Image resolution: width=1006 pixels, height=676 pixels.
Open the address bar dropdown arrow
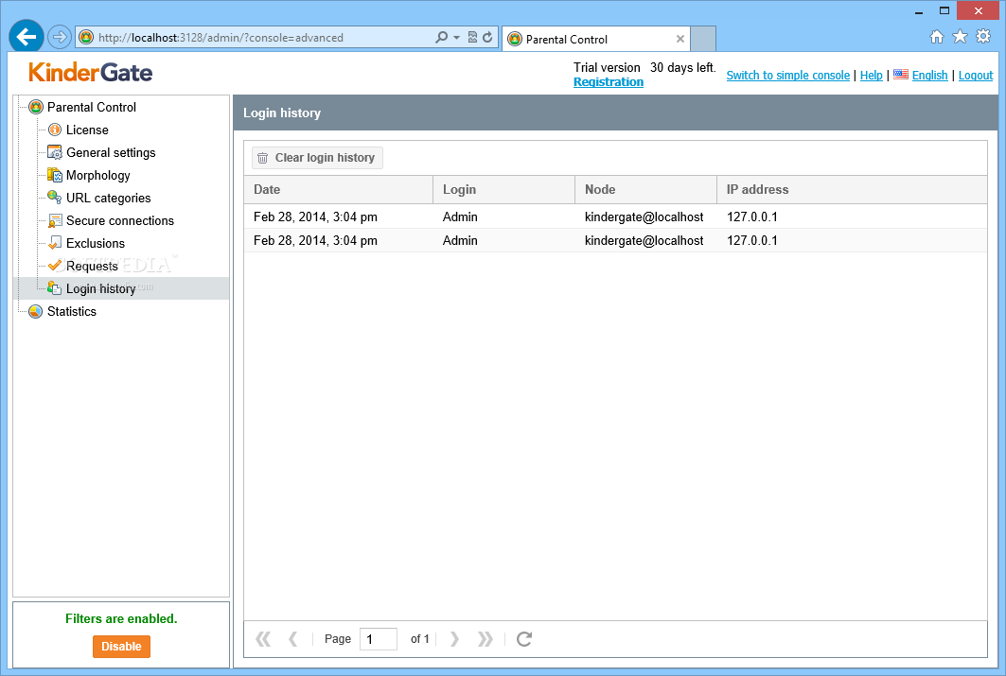tap(457, 38)
